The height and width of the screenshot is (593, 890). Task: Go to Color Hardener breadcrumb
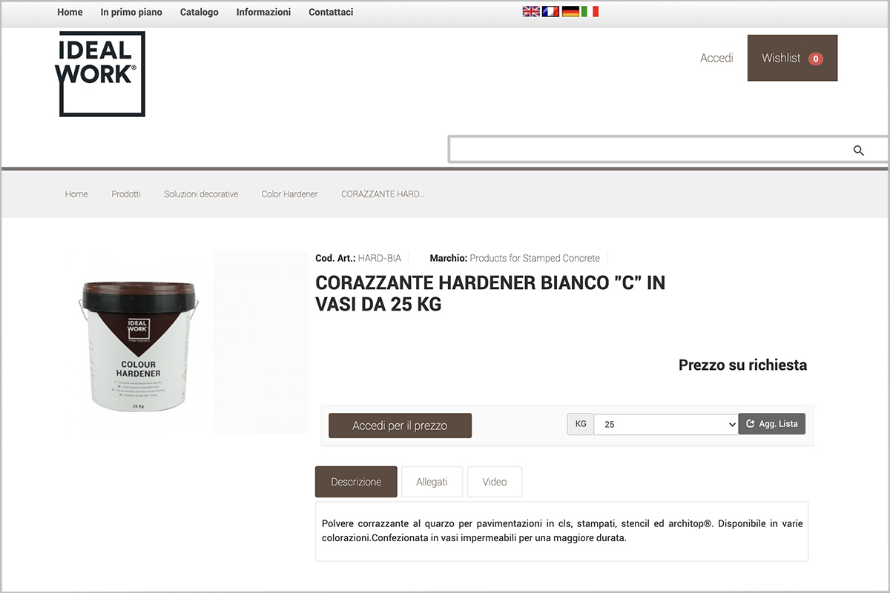[x=289, y=194]
